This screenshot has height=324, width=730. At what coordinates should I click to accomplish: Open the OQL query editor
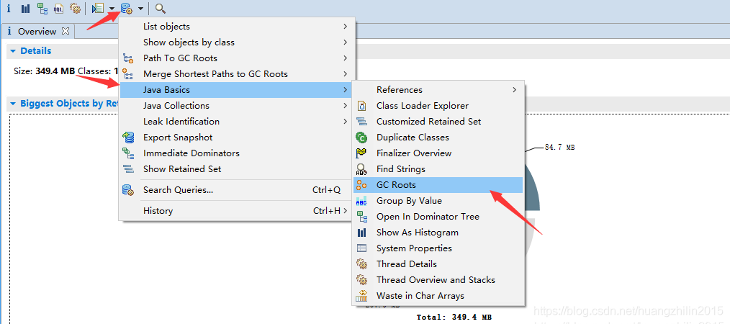(58, 9)
